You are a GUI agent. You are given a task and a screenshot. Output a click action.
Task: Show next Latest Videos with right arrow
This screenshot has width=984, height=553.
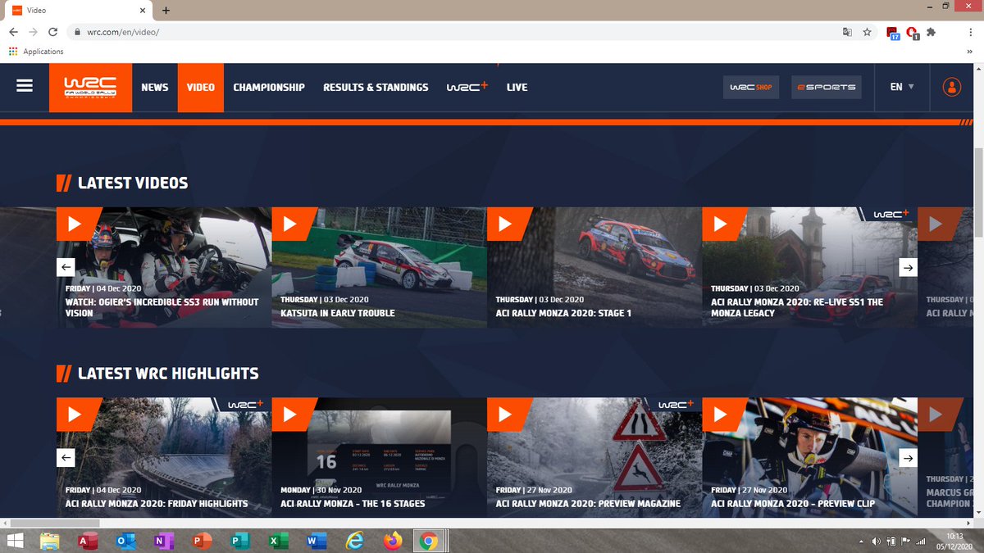(x=908, y=267)
